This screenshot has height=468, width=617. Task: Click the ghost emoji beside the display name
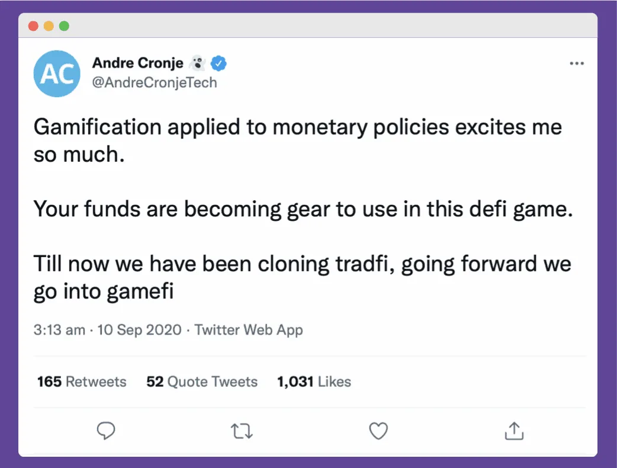click(198, 62)
